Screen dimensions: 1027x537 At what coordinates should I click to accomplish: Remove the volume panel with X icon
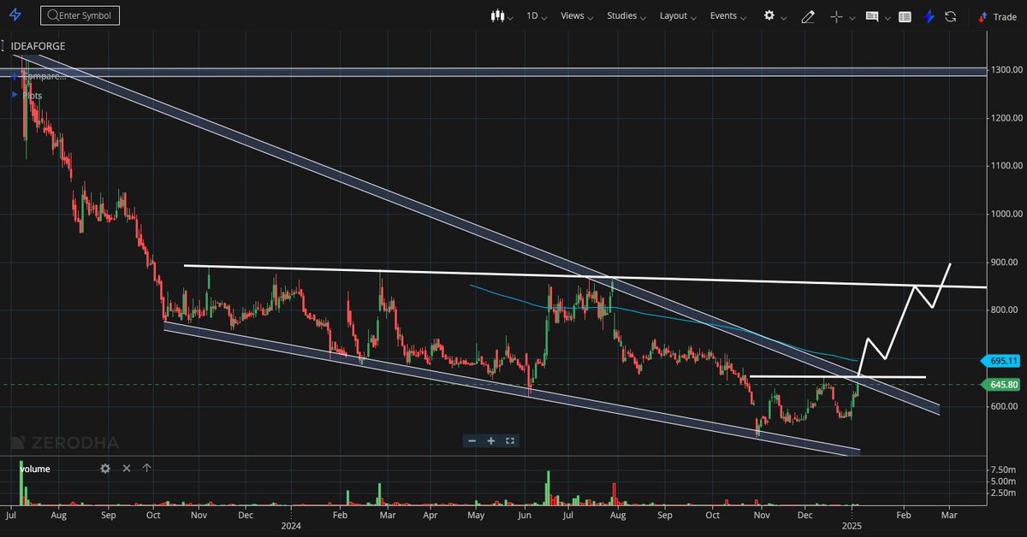coord(127,468)
